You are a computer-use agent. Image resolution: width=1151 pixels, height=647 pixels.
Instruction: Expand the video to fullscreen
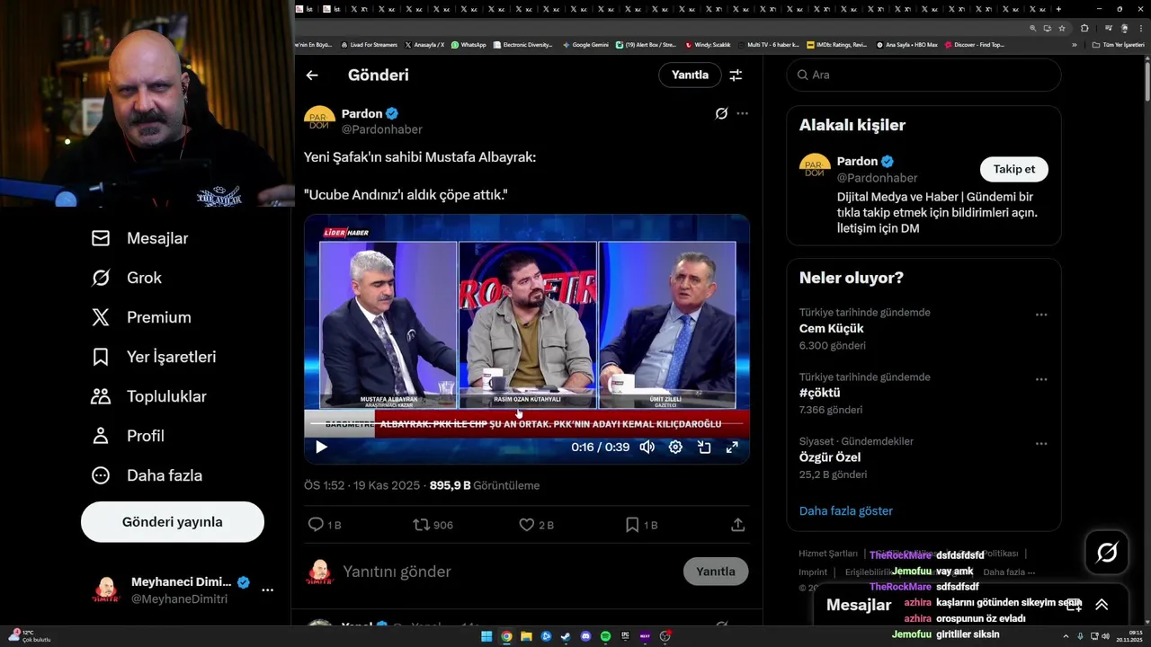(x=732, y=447)
